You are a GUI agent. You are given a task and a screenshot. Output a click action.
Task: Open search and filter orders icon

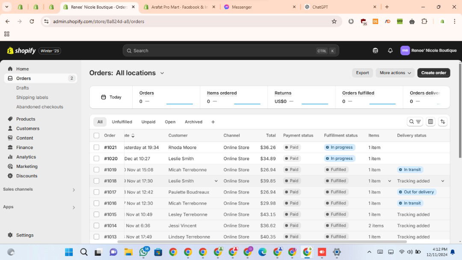tap(415, 122)
